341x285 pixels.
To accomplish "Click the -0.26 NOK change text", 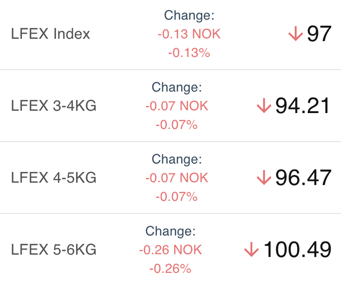I will 170,250.
